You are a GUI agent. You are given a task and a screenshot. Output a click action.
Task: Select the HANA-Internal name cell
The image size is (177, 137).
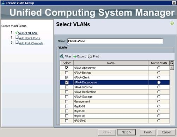coord(111,87)
